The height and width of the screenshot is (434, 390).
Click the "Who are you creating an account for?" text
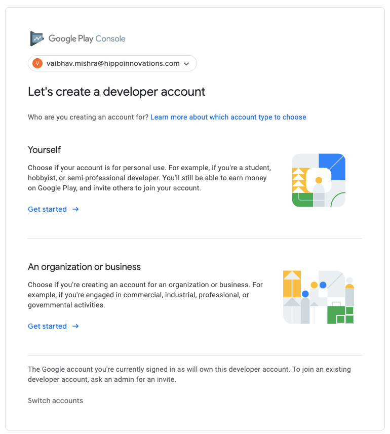pos(88,117)
